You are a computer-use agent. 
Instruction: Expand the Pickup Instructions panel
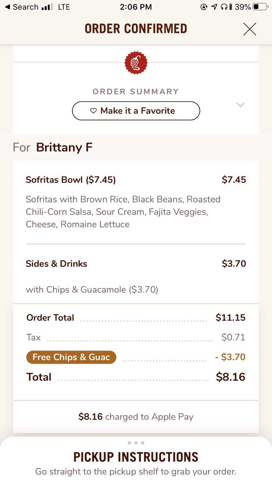[x=136, y=457]
